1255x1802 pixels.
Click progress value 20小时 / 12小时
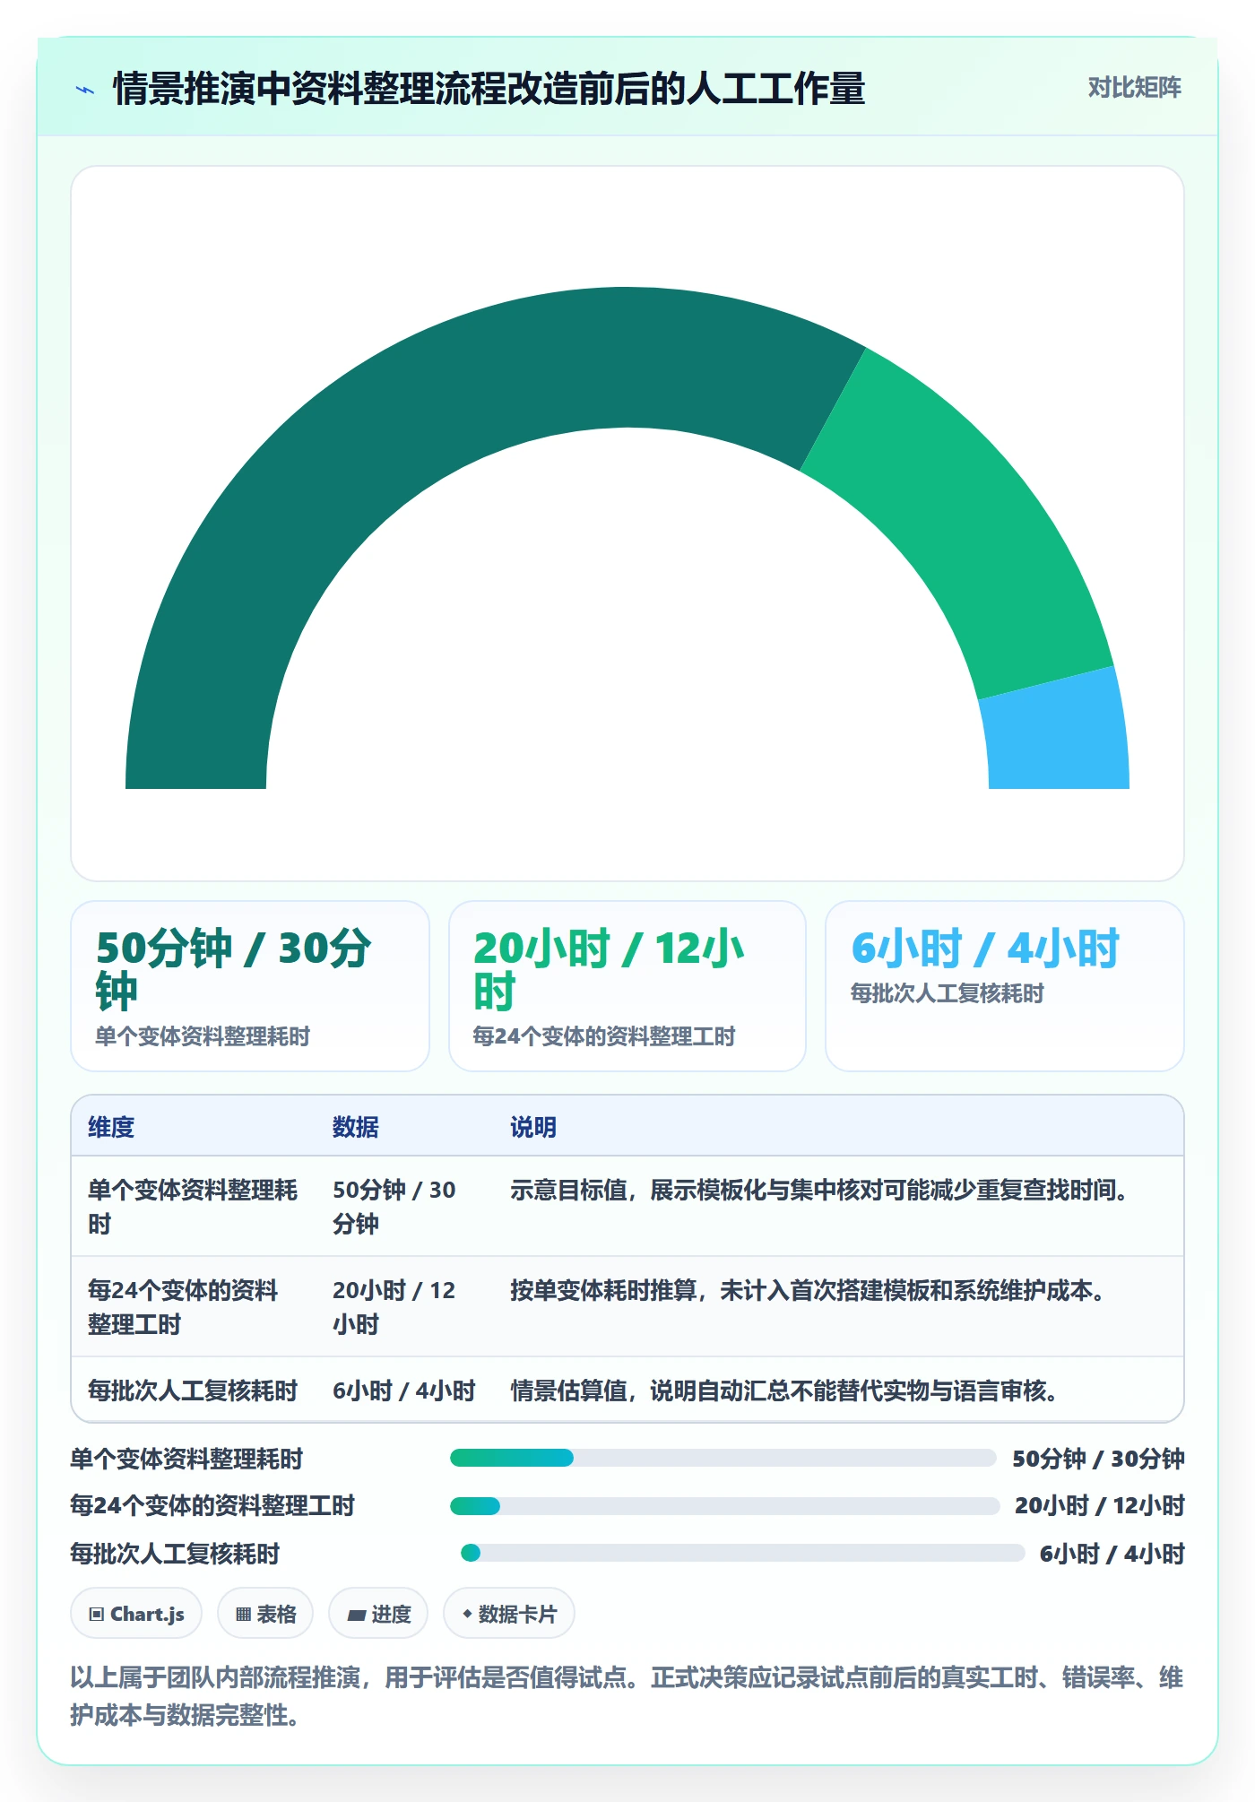pos(1100,1505)
